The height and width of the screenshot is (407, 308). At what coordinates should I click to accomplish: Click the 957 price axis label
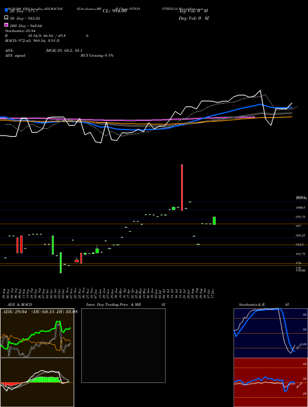tap(298, 226)
